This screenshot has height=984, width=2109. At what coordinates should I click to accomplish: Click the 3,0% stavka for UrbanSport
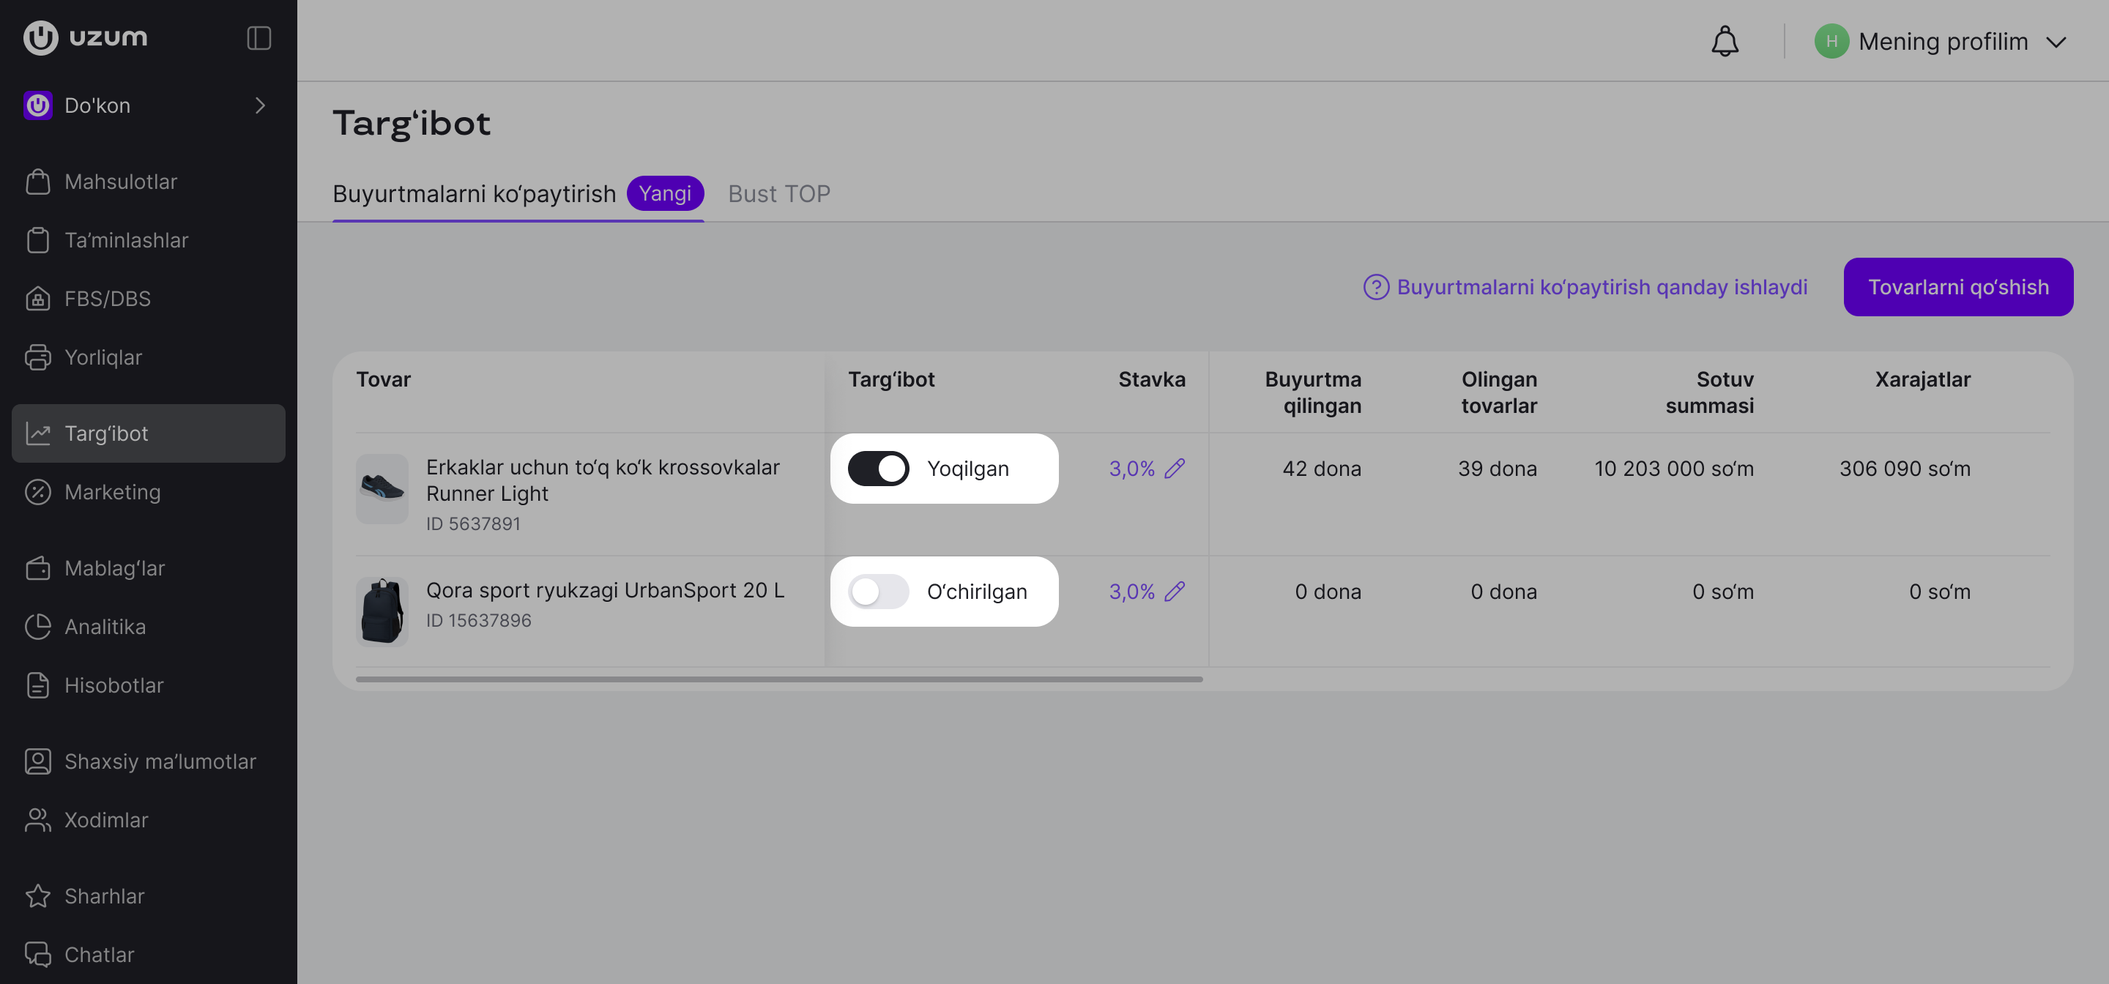pos(1131,591)
